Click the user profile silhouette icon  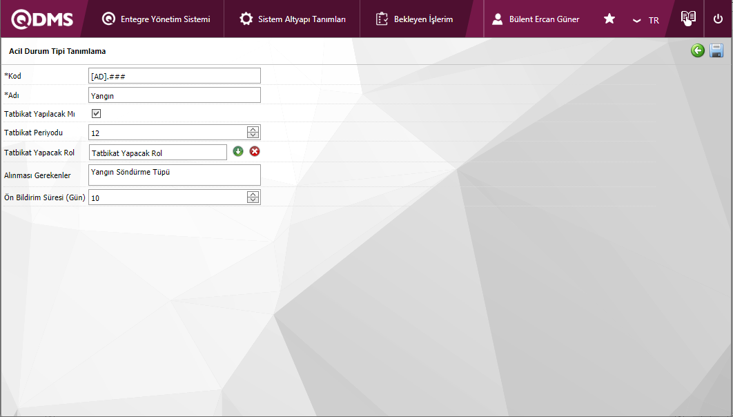(x=498, y=19)
